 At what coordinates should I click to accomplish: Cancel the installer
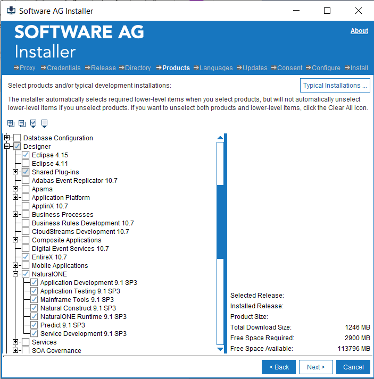point(353,367)
